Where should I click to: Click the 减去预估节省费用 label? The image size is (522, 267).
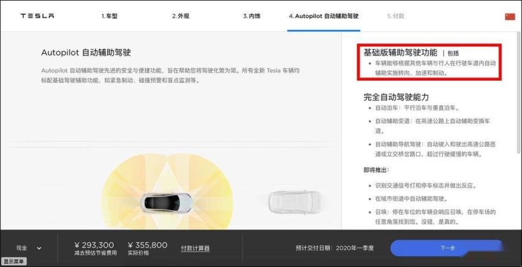point(96,253)
